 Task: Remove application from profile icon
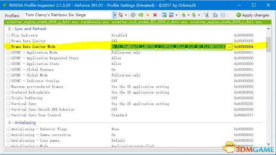pos(171,15)
